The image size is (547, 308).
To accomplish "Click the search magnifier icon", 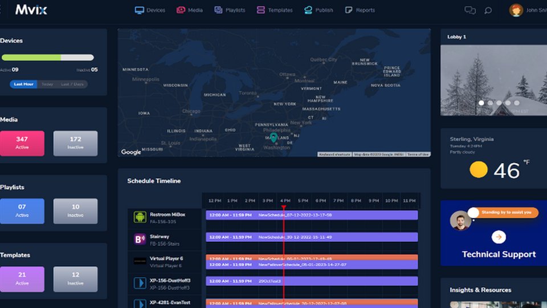I will coord(488,10).
